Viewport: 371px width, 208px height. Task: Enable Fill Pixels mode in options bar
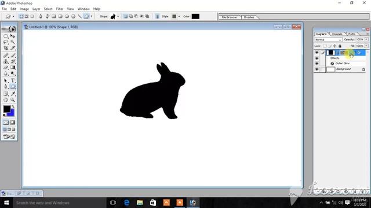pyautogui.click(x=32, y=16)
